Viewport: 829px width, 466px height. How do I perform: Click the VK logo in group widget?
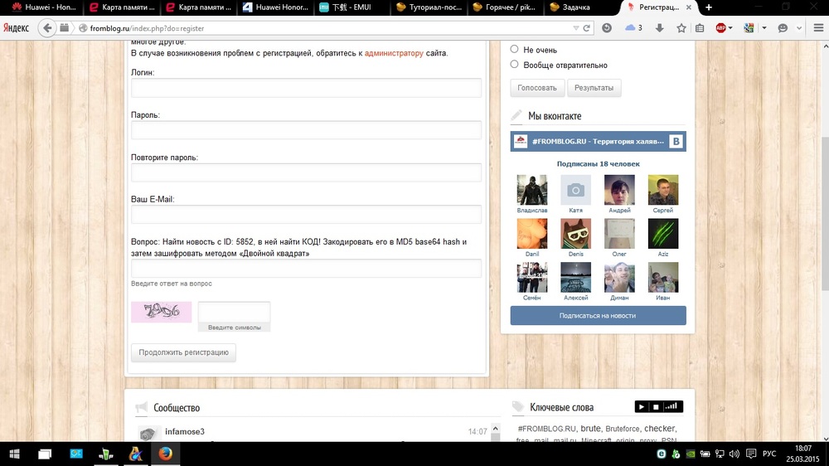676,142
